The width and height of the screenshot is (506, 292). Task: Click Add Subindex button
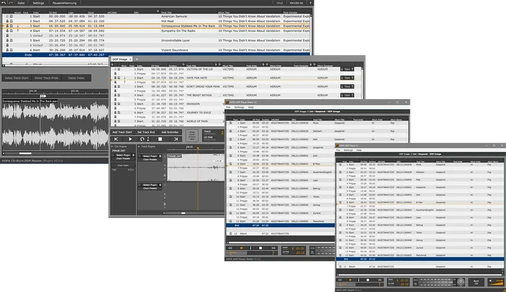(170, 132)
